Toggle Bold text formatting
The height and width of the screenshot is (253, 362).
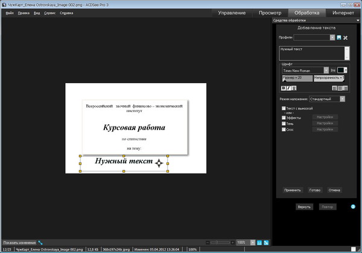(x=284, y=88)
